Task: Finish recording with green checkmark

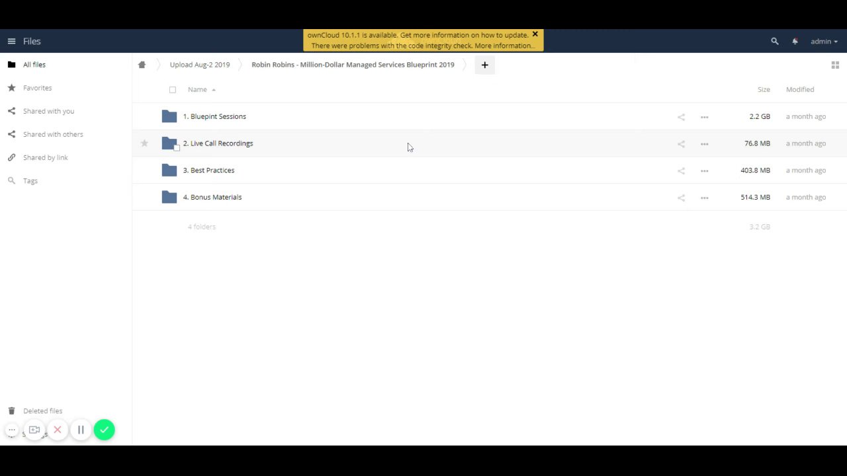Action: 104,430
